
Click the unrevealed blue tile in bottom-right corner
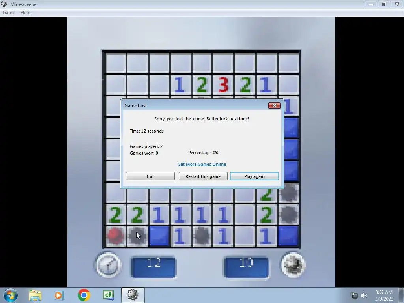pos(288,236)
